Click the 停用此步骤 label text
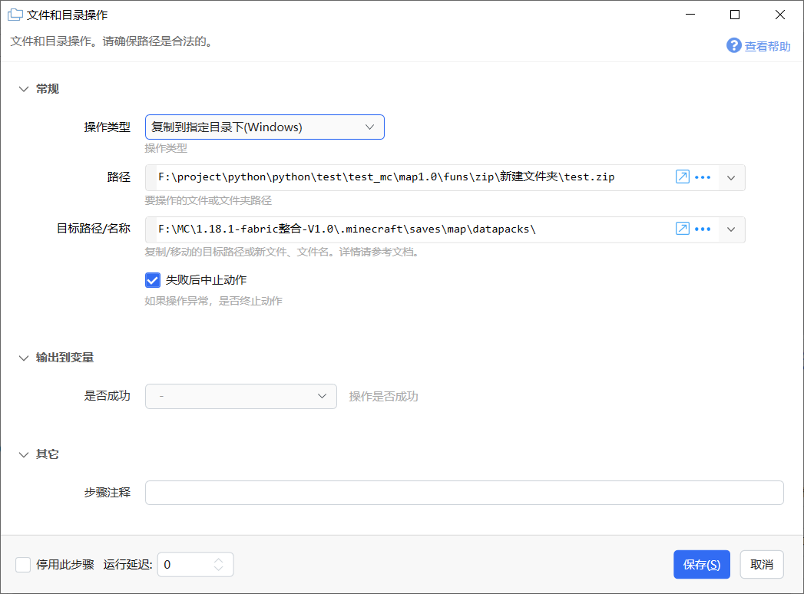The width and height of the screenshot is (804, 594). click(x=65, y=565)
